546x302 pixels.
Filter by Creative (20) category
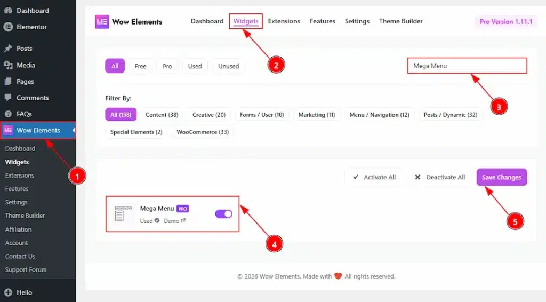coord(209,115)
